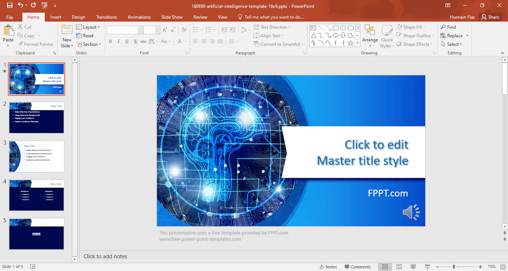Open the File menu
This screenshot has width=508, height=271.
[x=10, y=17]
